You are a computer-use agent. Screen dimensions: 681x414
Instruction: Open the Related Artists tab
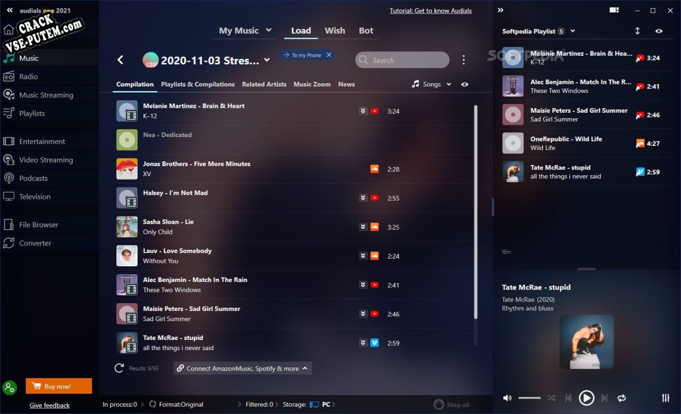tap(264, 84)
